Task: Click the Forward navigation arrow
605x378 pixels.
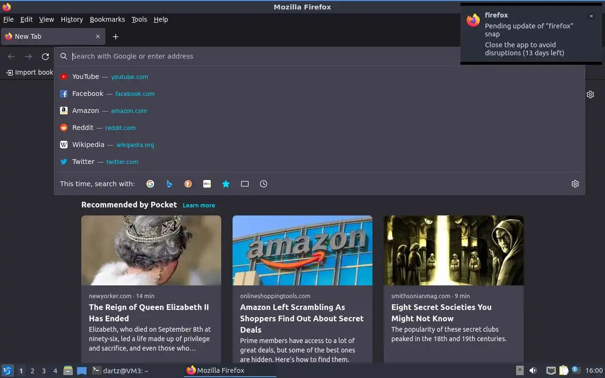Action: pyautogui.click(x=28, y=56)
